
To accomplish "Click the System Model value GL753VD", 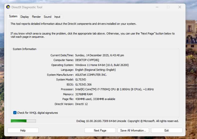I will point(81,80).
